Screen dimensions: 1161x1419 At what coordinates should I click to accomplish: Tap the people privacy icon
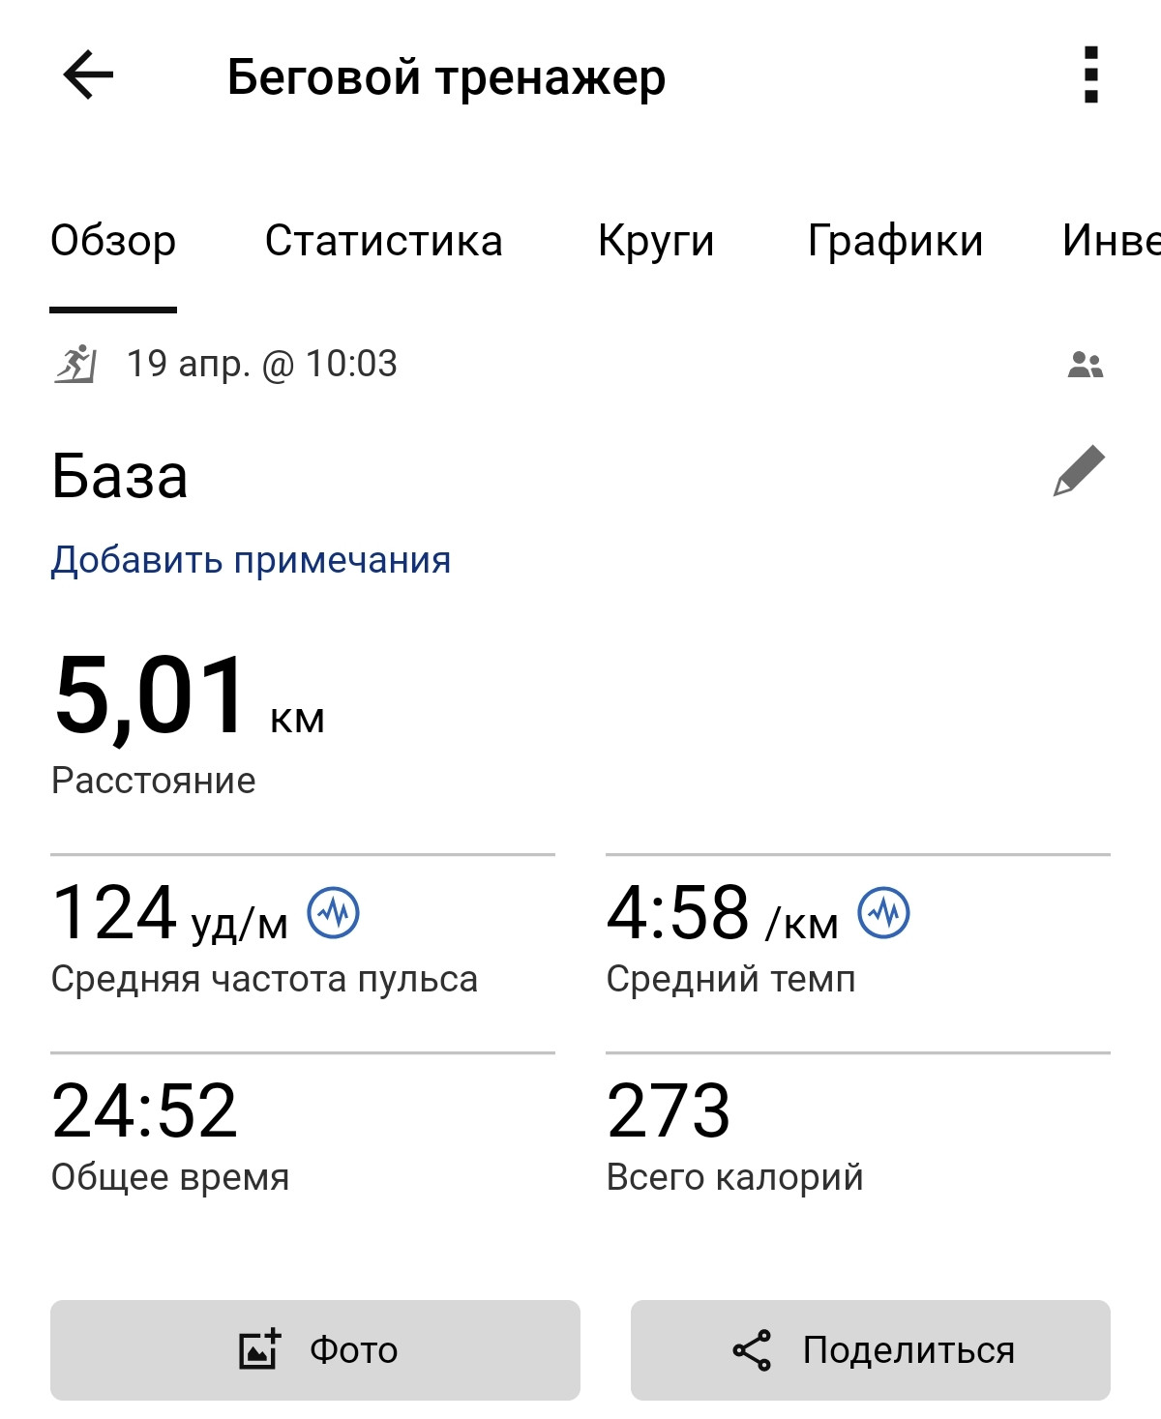point(1086,365)
